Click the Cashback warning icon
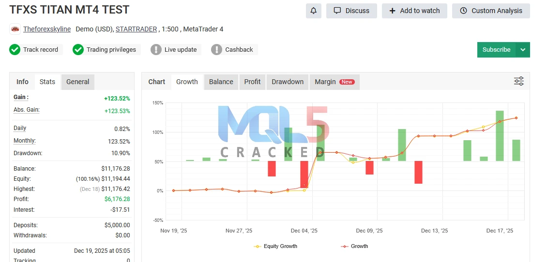The image size is (547, 262). pos(216,49)
